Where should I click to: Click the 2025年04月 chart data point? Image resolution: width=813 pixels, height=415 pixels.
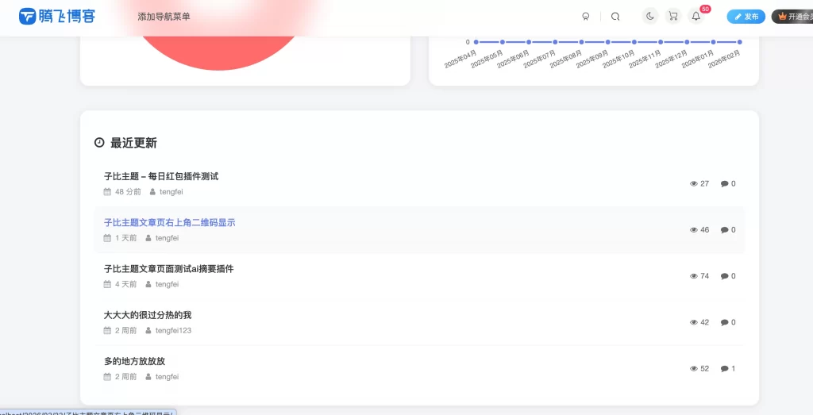coord(476,42)
